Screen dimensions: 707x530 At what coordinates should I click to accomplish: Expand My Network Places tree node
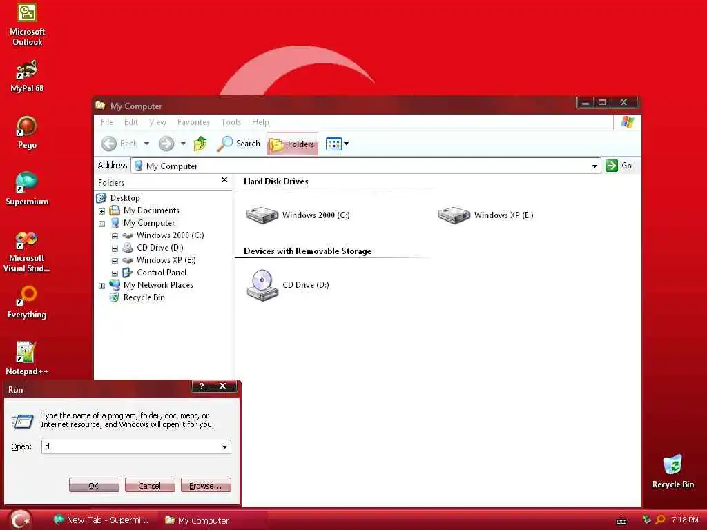102,286
